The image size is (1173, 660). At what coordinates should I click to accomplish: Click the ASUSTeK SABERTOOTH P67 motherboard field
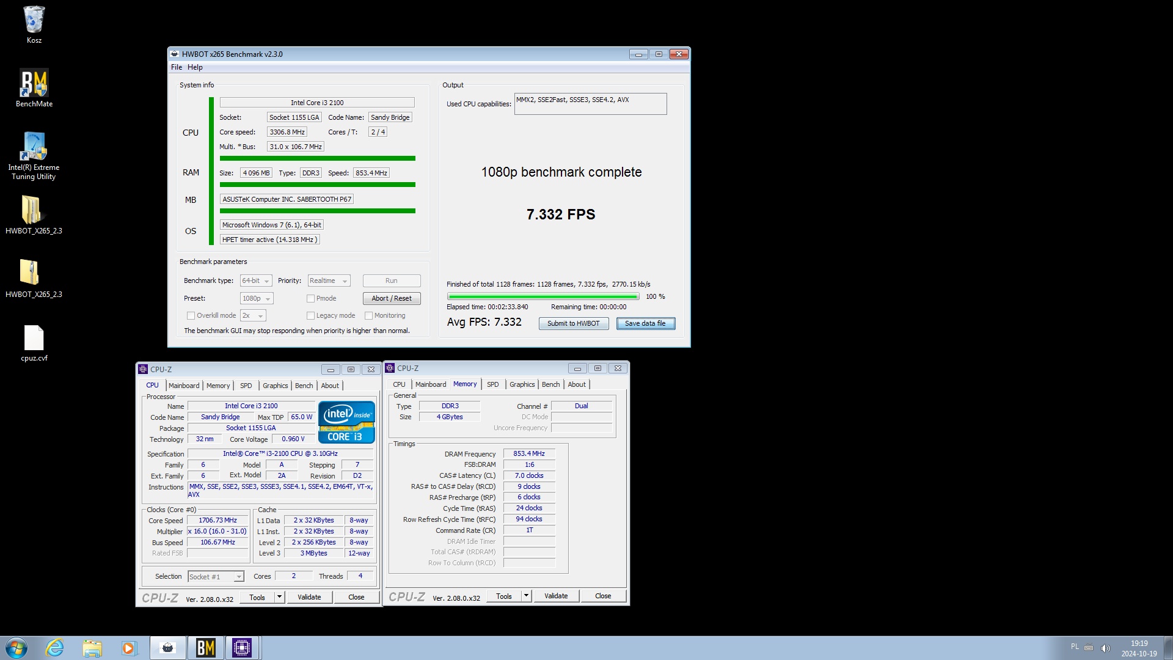pos(287,199)
